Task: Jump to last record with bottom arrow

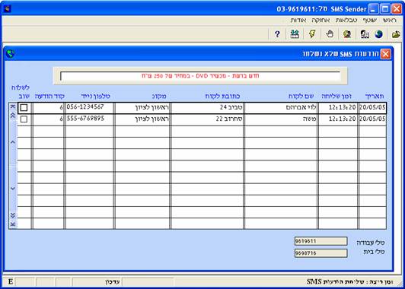Action: pyautogui.click(x=13, y=224)
